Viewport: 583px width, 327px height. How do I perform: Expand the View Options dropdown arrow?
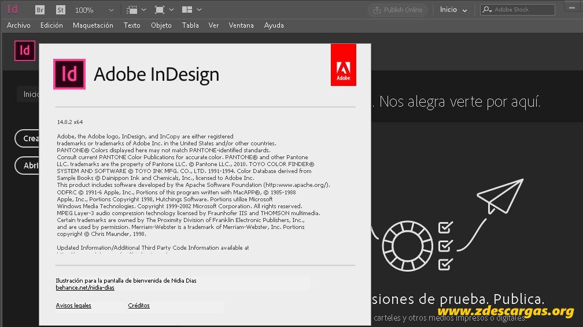pyautogui.click(x=144, y=10)
